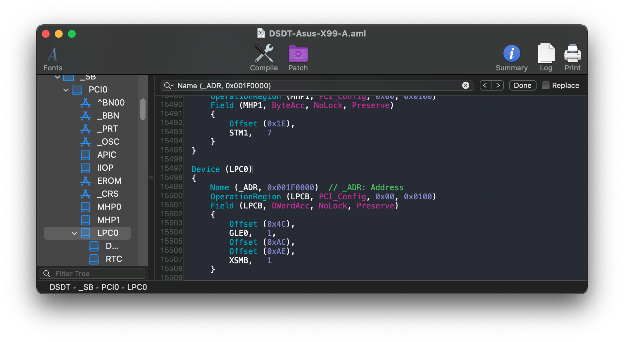Collapse the LPC0 tree node
Screen dimensions: 624x342
point(74,233)
